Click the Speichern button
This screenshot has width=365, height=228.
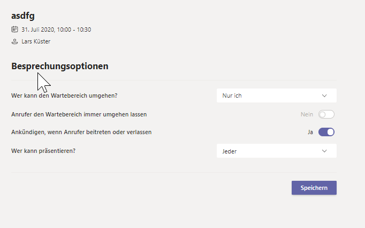pos(314,188)
